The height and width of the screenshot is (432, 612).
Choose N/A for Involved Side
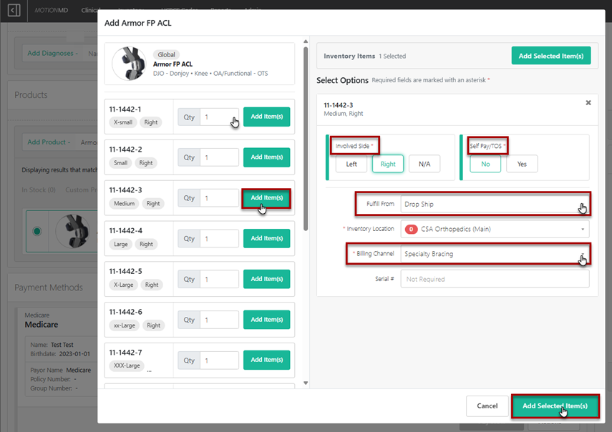tap(424, 164)
